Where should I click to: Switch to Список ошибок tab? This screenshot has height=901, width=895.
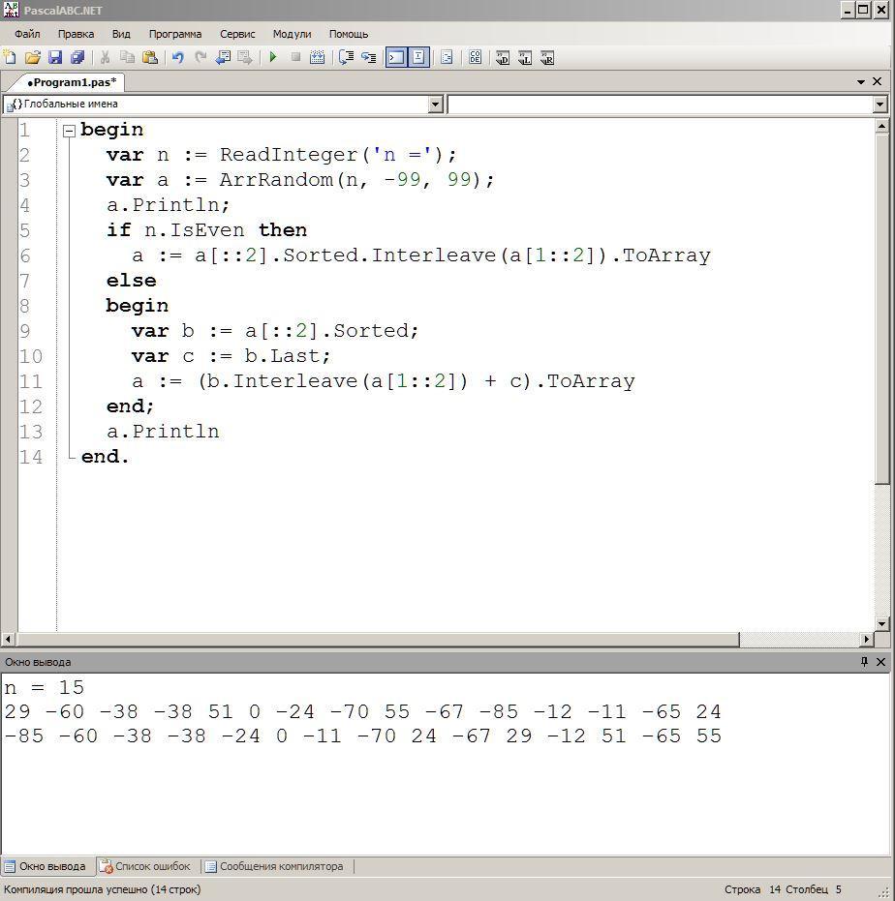point(146,866)
